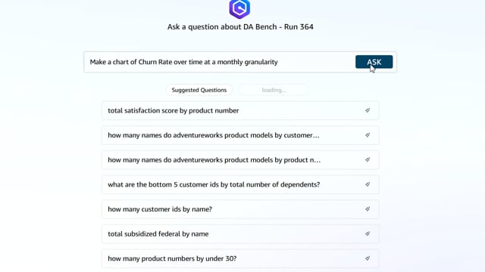Click sparkle icon beside product models by customer
This screenshot has height=272, width=485.
click(x=368, y=135)
